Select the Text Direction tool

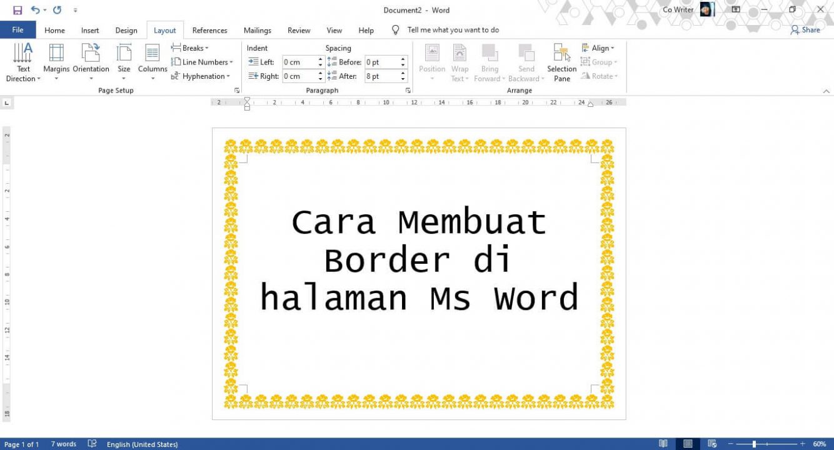(x=23, y=62)
